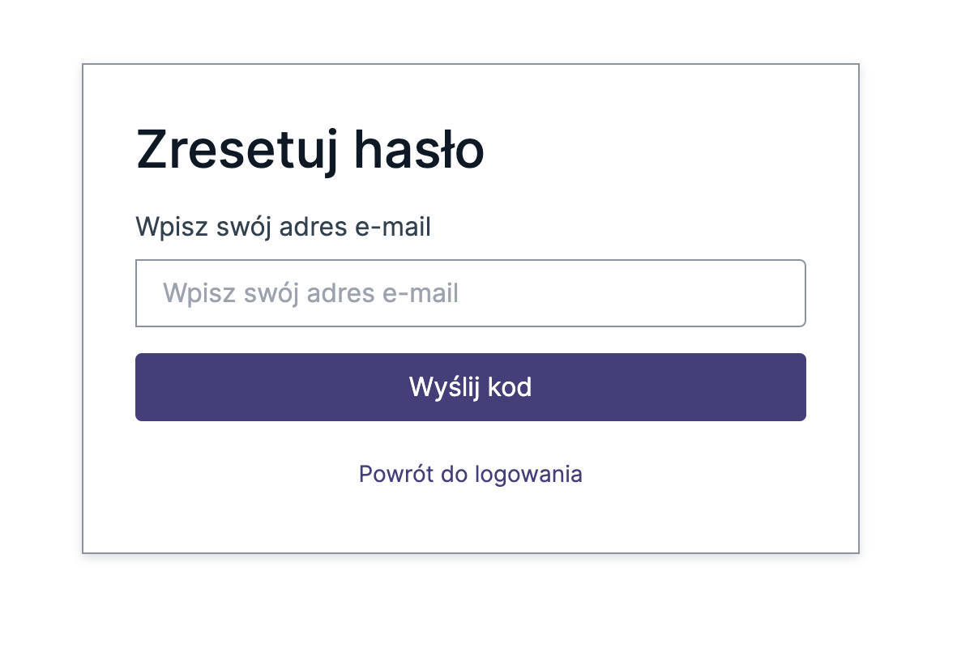Choose the back-to-login purple text link
The image size is (974, 648).
(470, 474)
